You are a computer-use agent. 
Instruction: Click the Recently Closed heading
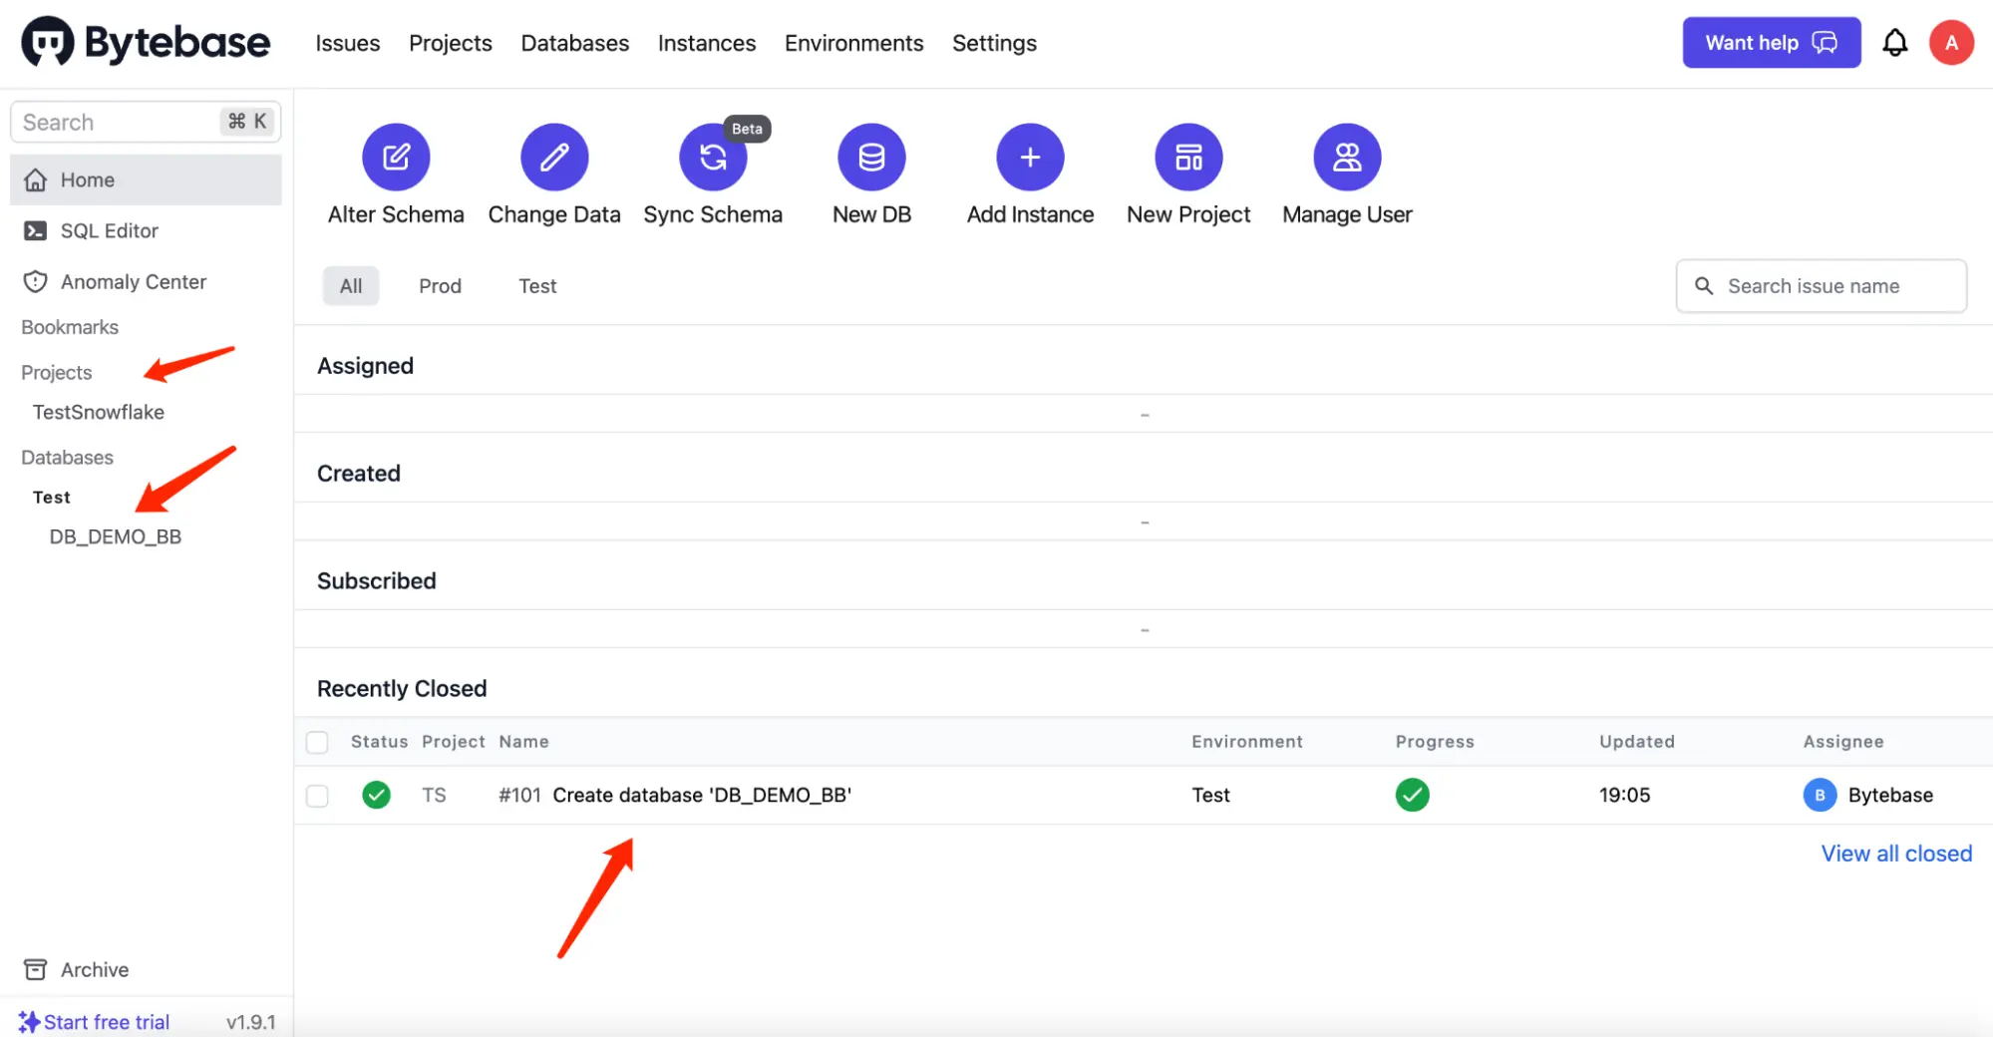[x=402, y=689]
